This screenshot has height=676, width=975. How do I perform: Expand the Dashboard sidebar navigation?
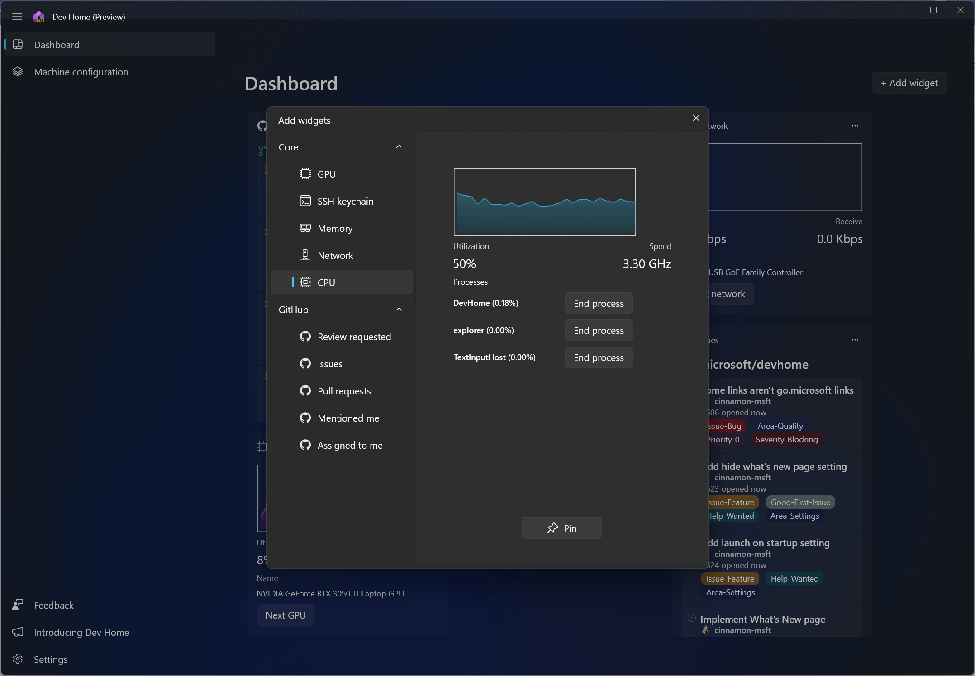tap(17, 16)
